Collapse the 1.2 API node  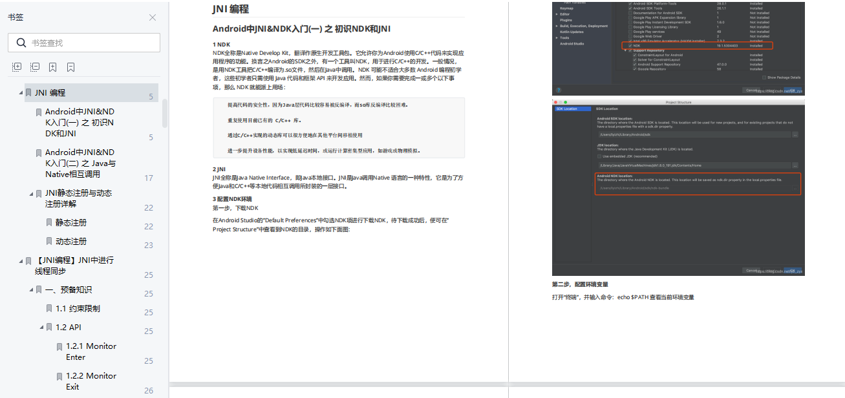click(40, 327)
